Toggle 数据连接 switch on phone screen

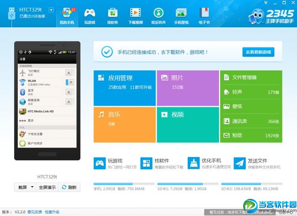(69, 102)
